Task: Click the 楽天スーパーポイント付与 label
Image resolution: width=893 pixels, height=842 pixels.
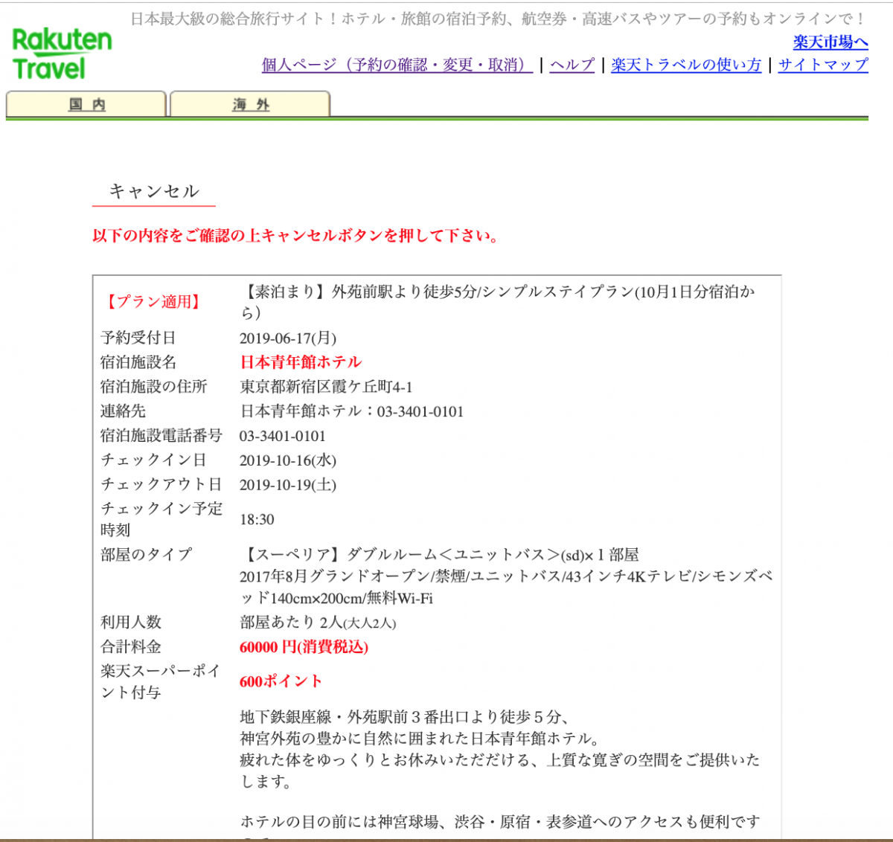Action: tap(161, 681)
